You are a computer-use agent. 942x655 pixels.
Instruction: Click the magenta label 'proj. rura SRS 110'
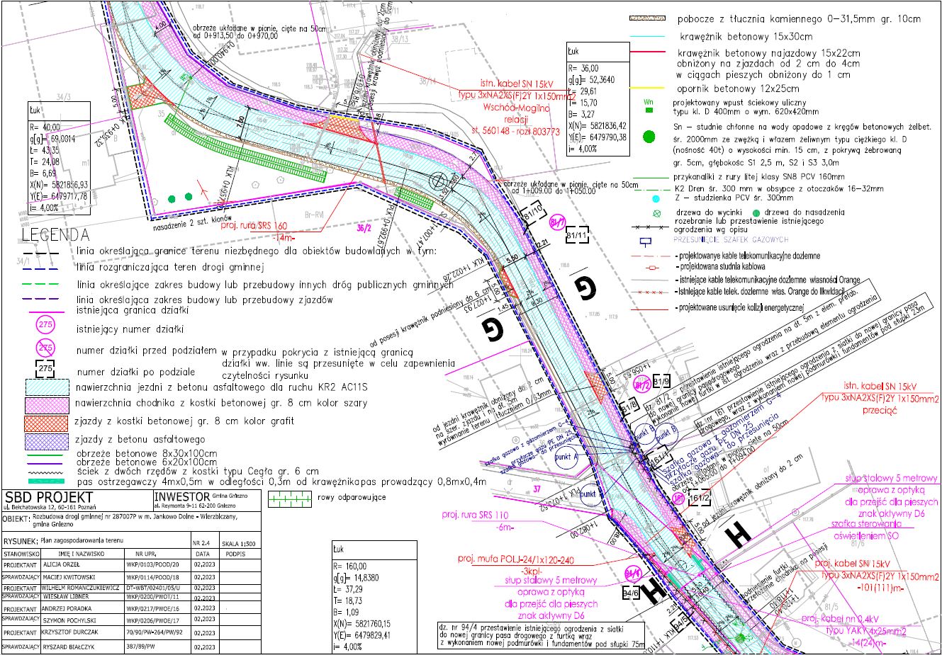pos(475,514)
